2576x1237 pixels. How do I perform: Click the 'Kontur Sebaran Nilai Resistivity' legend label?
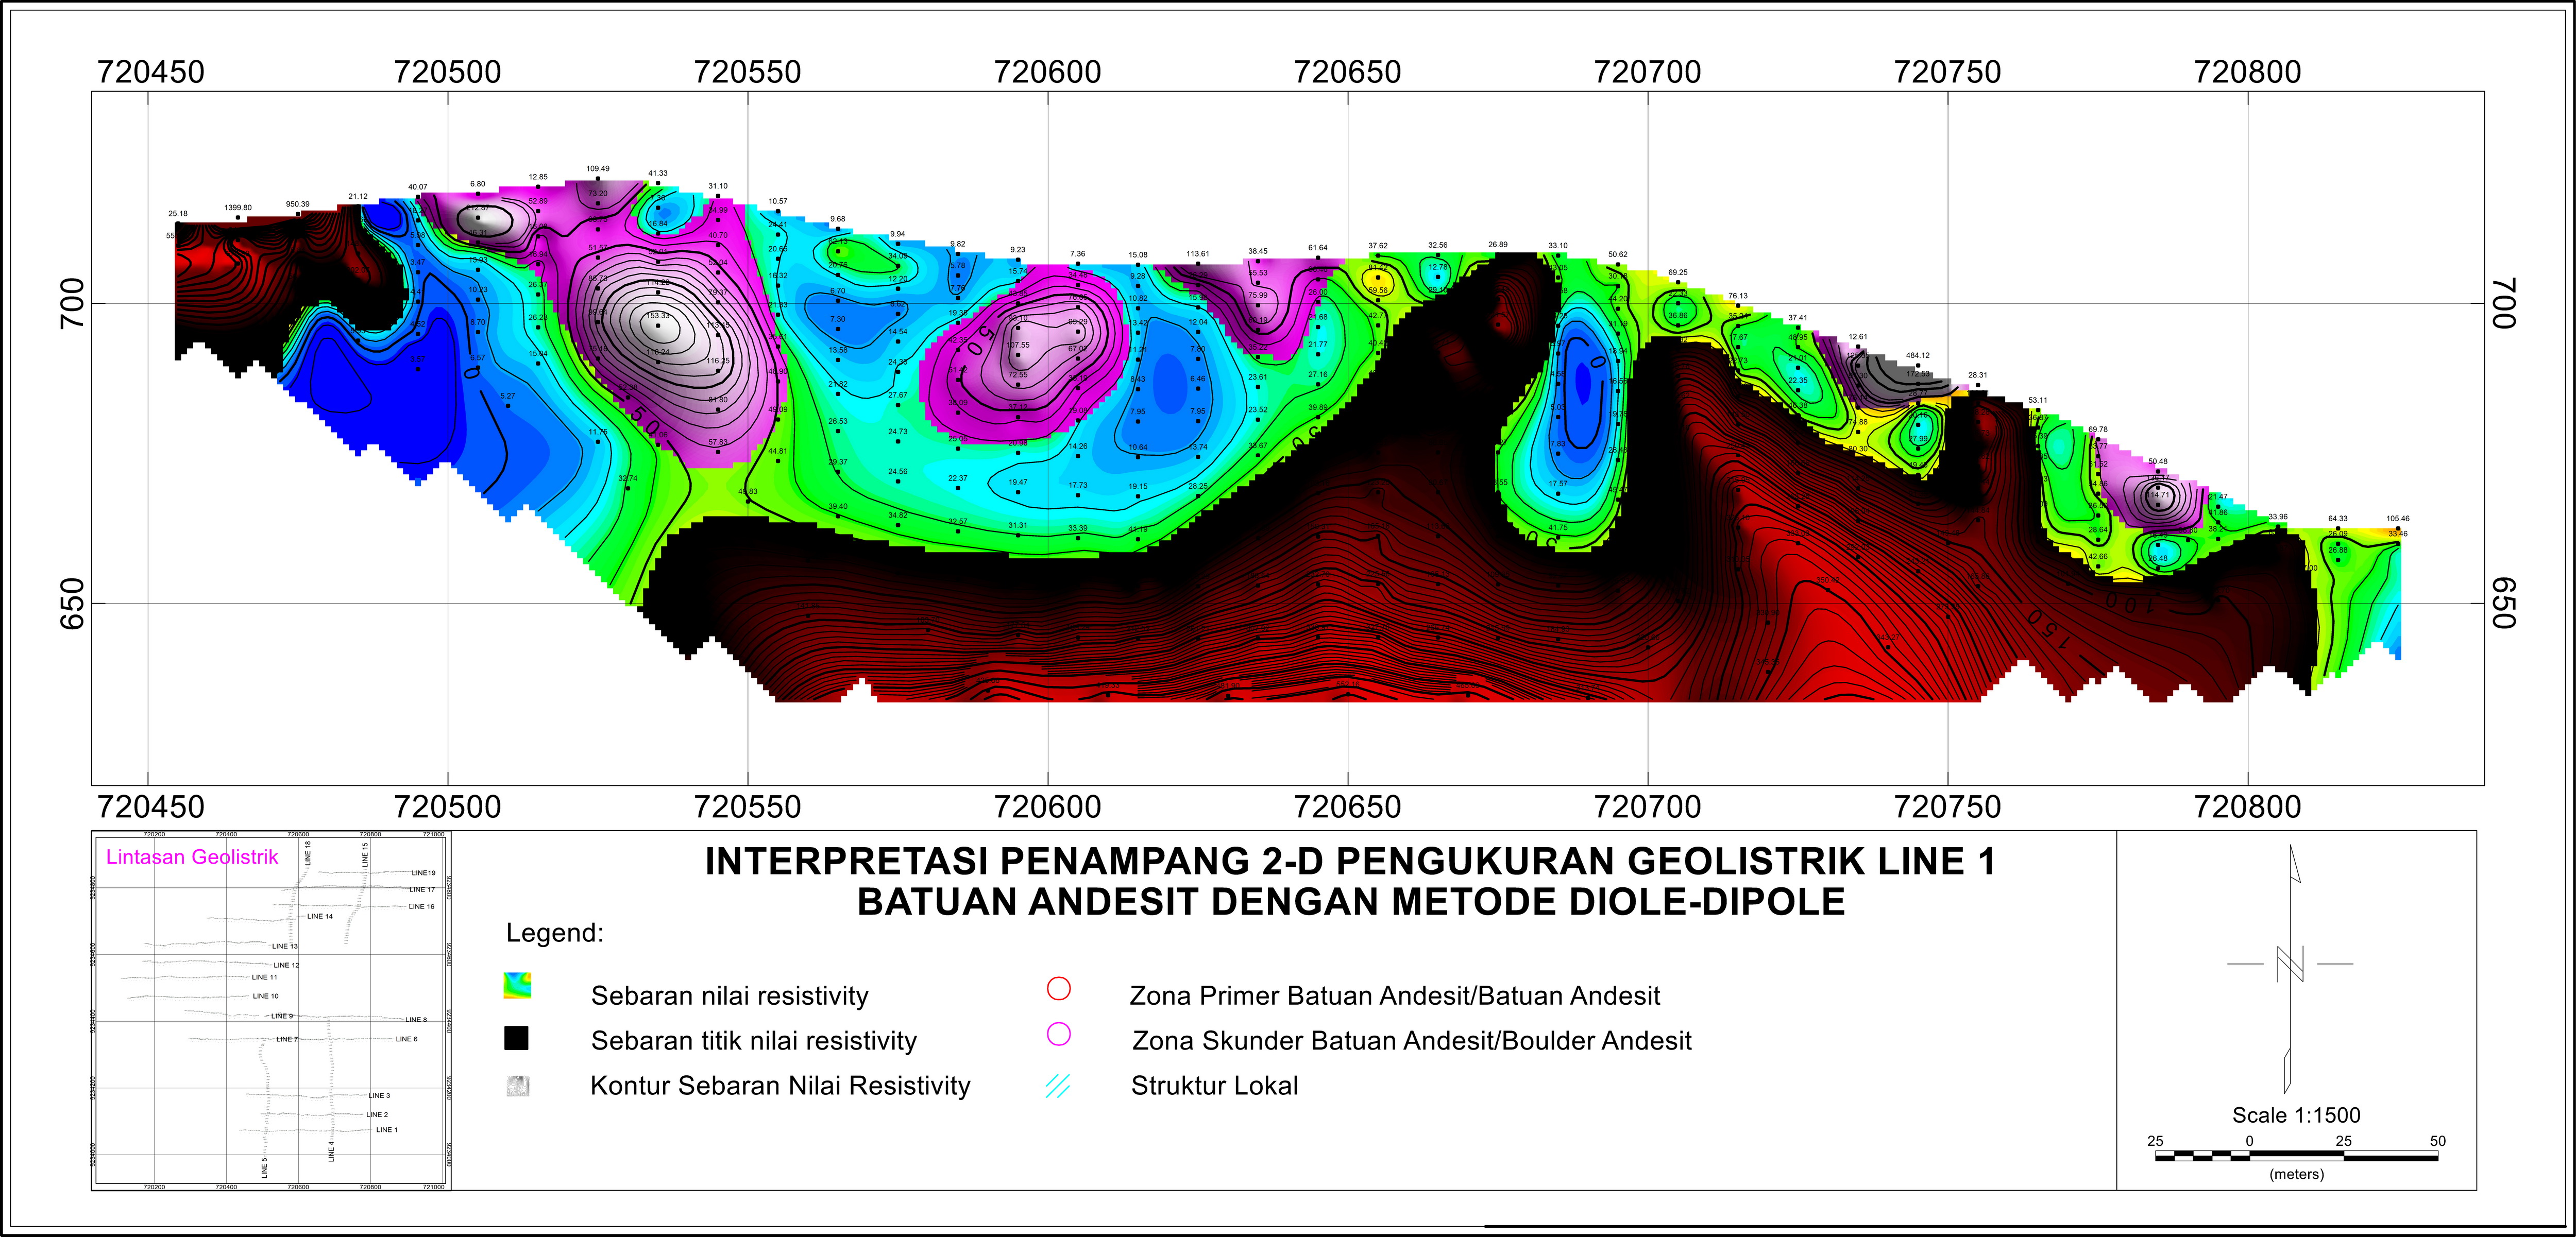point(780,1086)
